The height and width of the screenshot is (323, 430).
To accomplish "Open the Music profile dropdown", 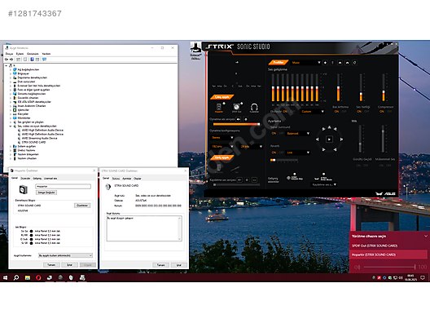I will click(305, 63).
